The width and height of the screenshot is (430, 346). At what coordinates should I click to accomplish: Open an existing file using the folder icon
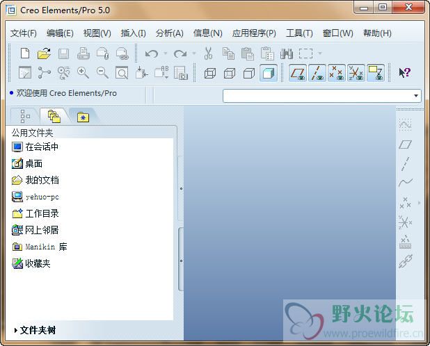[44, 53]
